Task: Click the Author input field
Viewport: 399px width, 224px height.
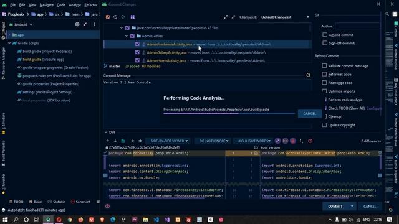Action: pos(358,26)
